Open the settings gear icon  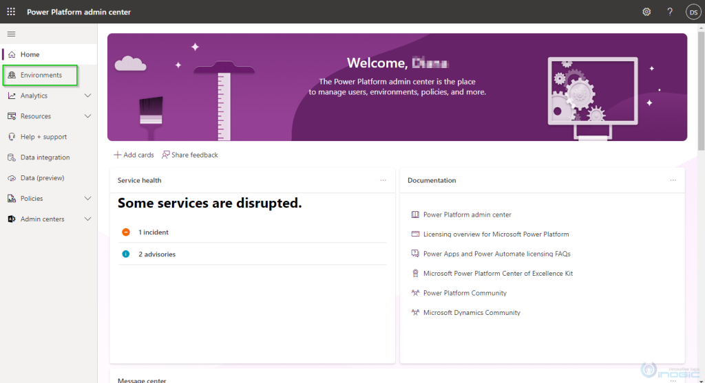tap(646, 12)
